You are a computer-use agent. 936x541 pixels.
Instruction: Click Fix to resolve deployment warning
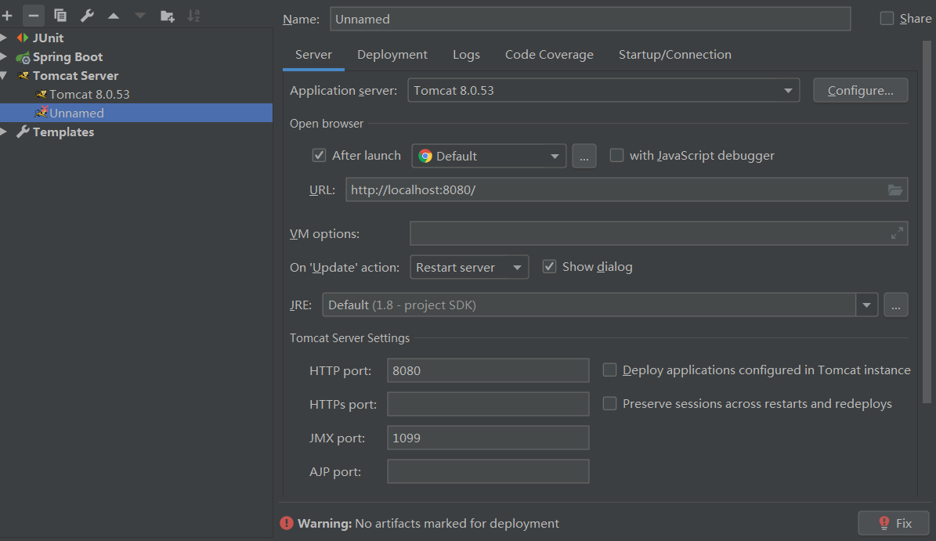893,523
